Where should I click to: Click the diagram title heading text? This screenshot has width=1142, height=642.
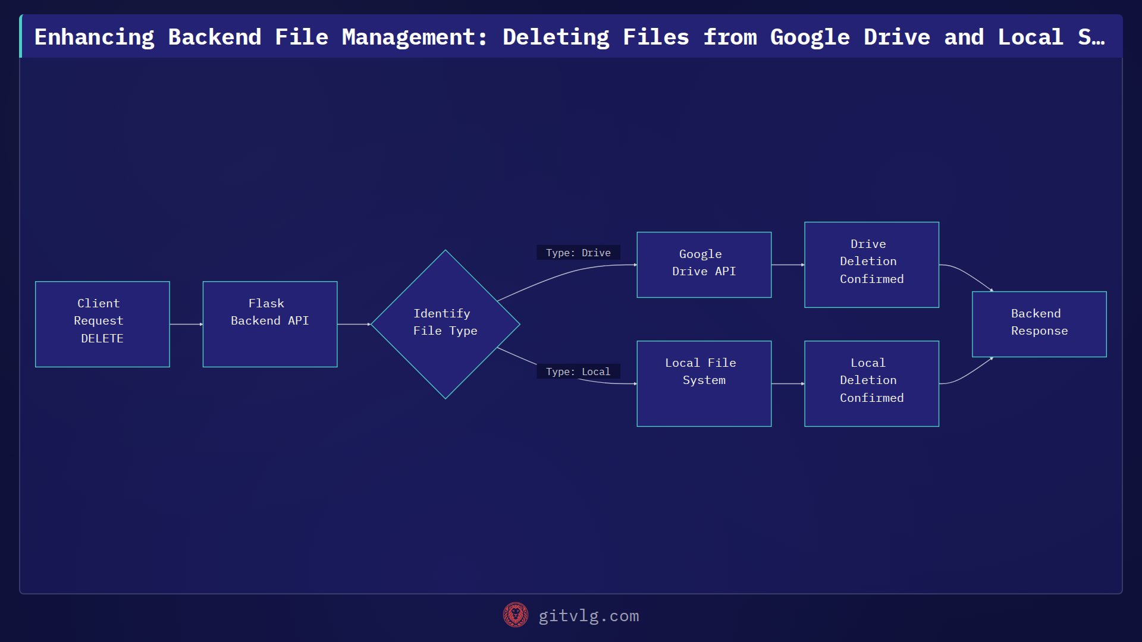pyautogui.click(x=570, y=37)
